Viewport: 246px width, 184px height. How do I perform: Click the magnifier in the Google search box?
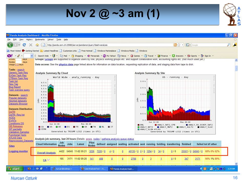click(229, 45)
